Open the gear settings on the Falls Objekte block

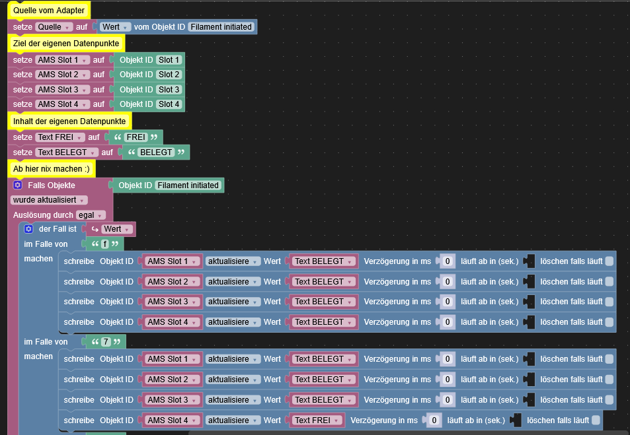point(16,185)
